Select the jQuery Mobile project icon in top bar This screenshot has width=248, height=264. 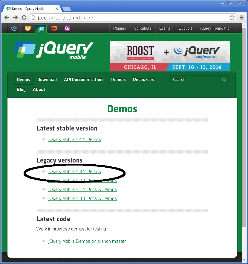pyautogui.click(x=41, y=29)
